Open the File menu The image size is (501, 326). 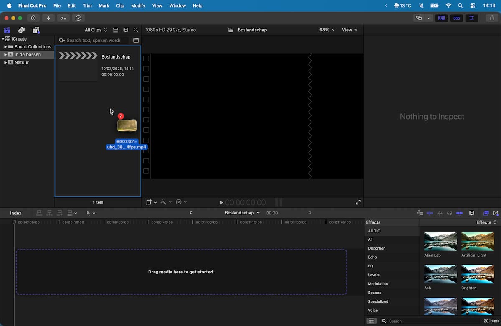[x=57, y=5]
